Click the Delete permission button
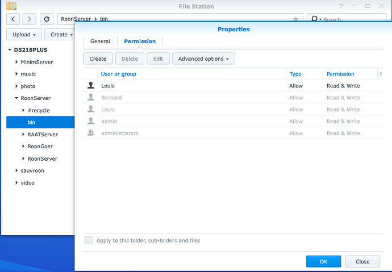This screenshot has height=272, width=392. click(130, 58)
